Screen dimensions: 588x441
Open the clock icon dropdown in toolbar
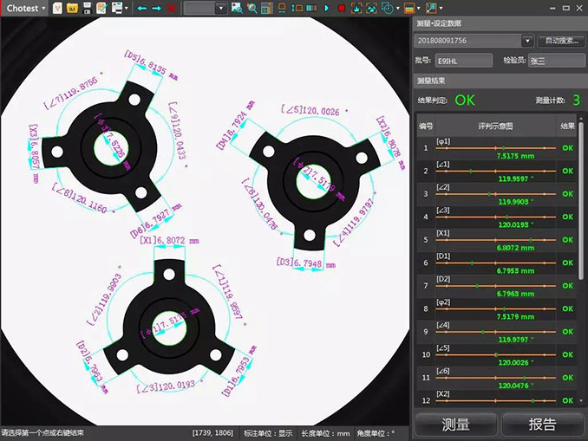pos(398,8)
